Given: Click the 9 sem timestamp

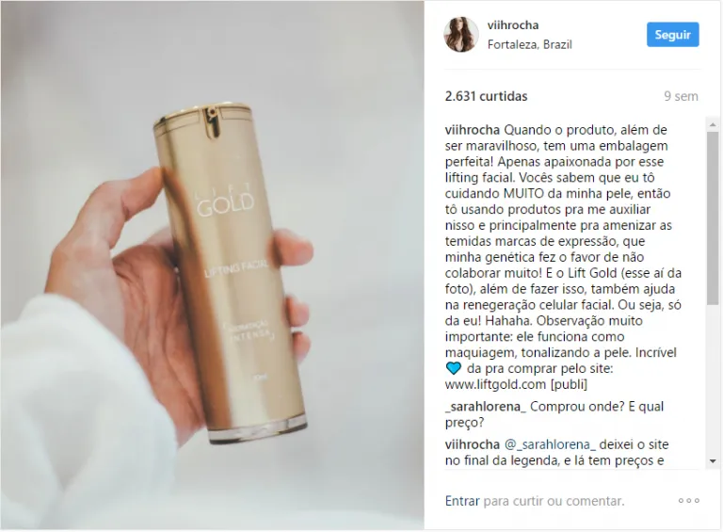Looking at the screenshot, I should (x=681, y=96).
